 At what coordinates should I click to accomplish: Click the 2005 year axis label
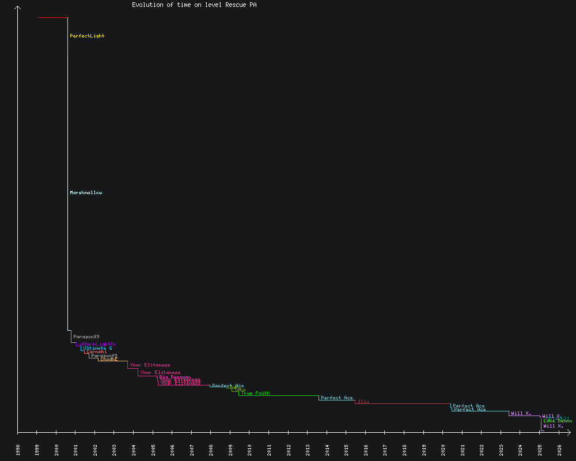(153, 449)
